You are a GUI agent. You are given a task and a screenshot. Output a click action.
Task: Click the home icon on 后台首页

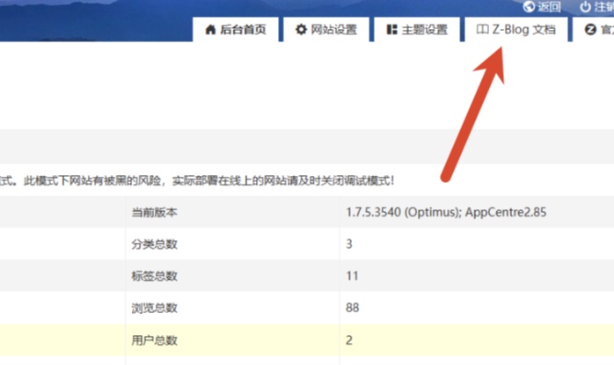[210, 29]
